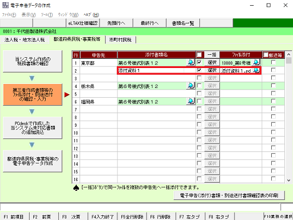The width and height of the screenshot is (293, 220).
Task: Print 電子申告(添付)書類・別途送付書類確認表
Action: pyautogui.click(x=229, y=195)
